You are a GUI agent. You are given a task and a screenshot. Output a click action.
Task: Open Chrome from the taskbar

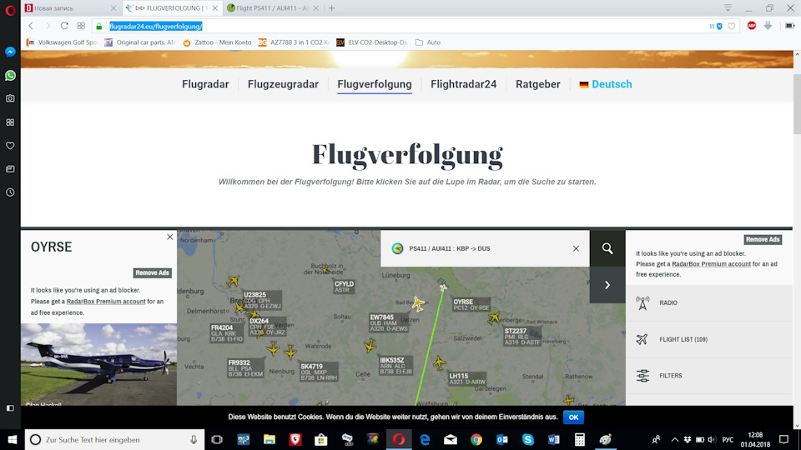point(476,439)
